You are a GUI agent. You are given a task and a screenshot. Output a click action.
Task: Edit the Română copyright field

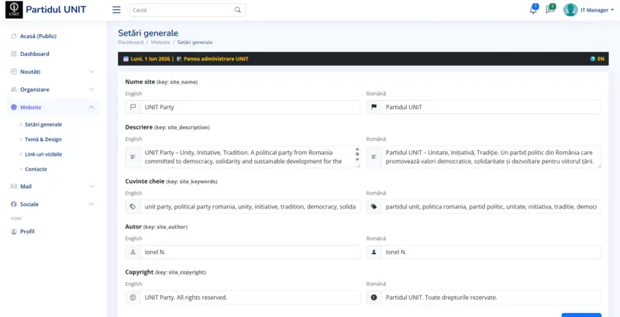(491, 298)
